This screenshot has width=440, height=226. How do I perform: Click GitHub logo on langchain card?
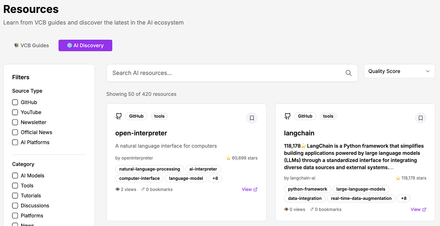click(x=287, y=116)
